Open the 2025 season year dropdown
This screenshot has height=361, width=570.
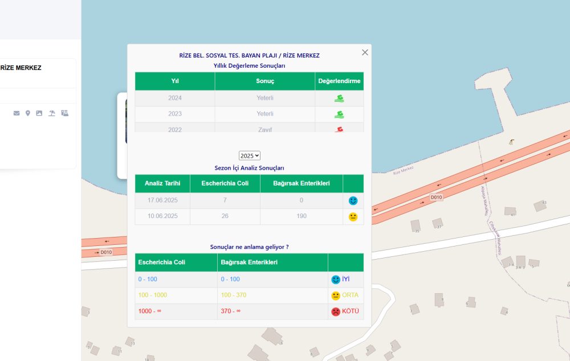pos(250,155)
